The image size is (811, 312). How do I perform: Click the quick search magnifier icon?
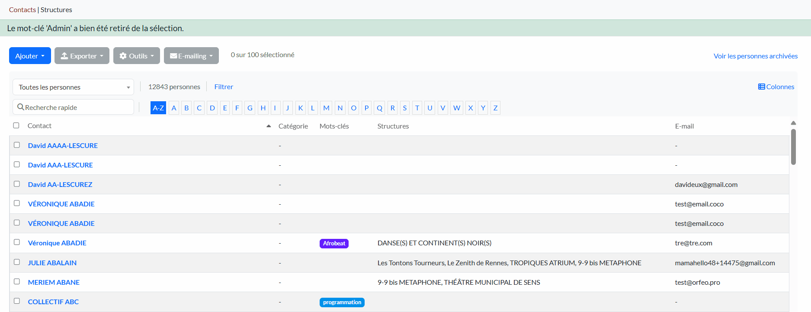click(x=20, y=107)
